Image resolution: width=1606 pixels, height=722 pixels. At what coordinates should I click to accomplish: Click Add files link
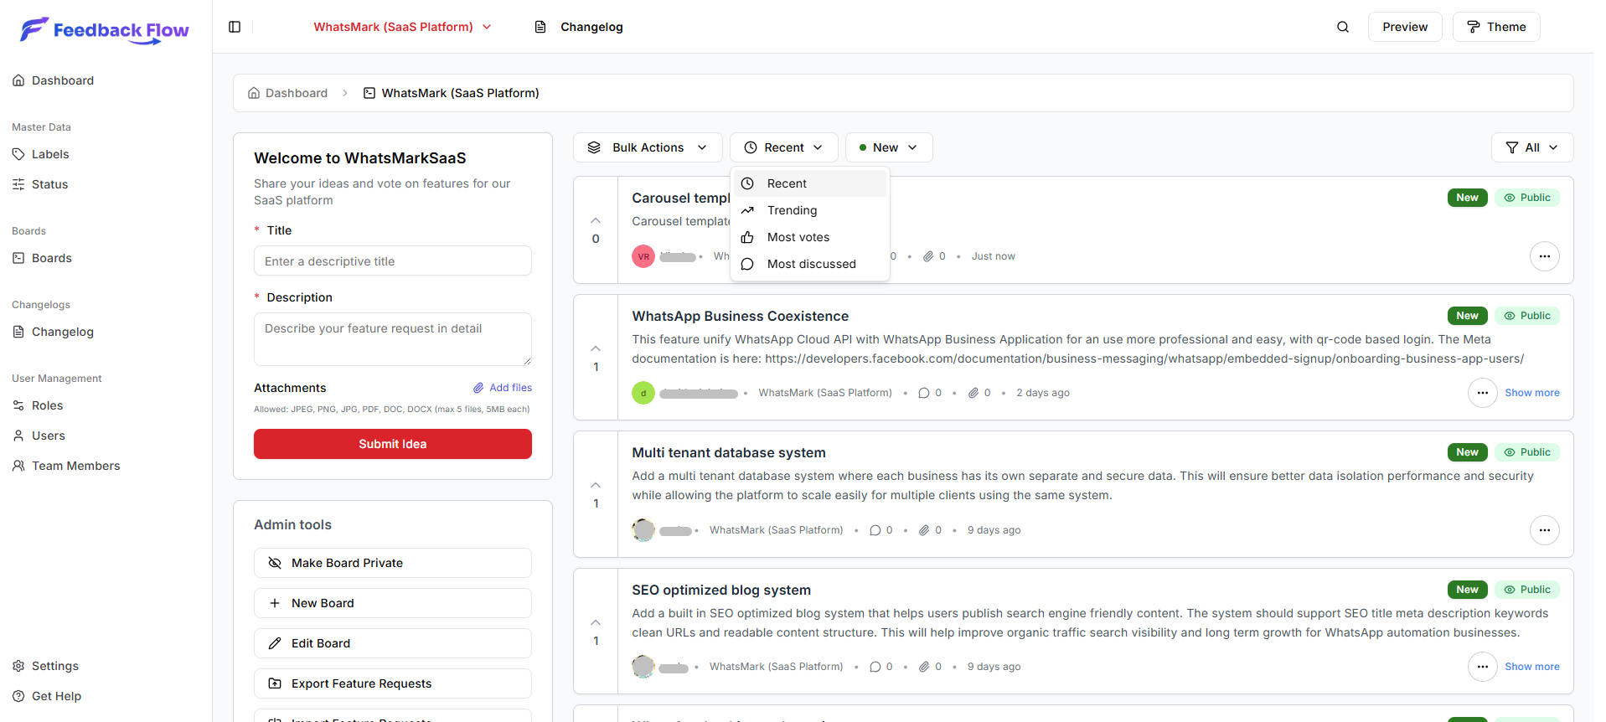503,388
